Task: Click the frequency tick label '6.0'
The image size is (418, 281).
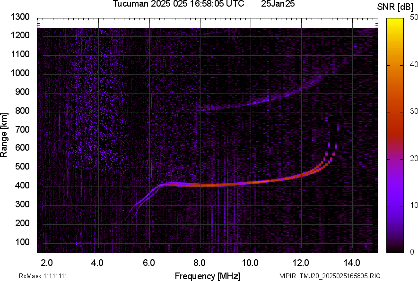Action: click(149, 263)
